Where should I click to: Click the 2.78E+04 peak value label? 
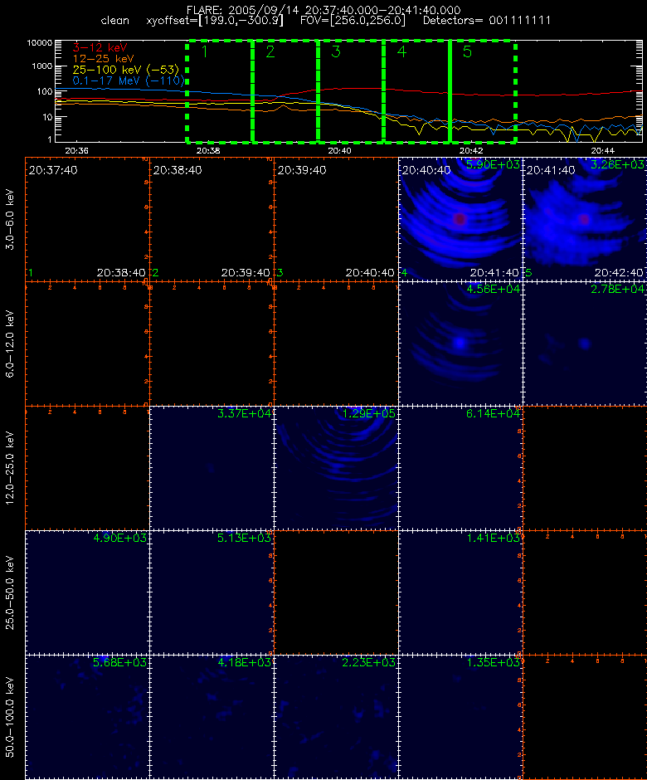(618, 289)
